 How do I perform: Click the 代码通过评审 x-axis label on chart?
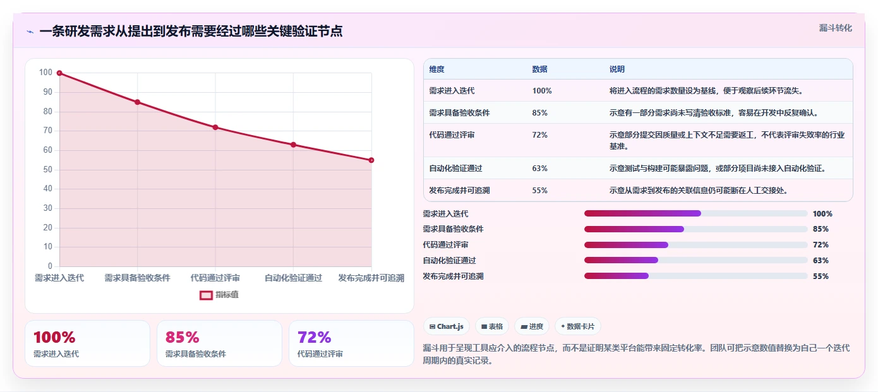click(215, 278)
